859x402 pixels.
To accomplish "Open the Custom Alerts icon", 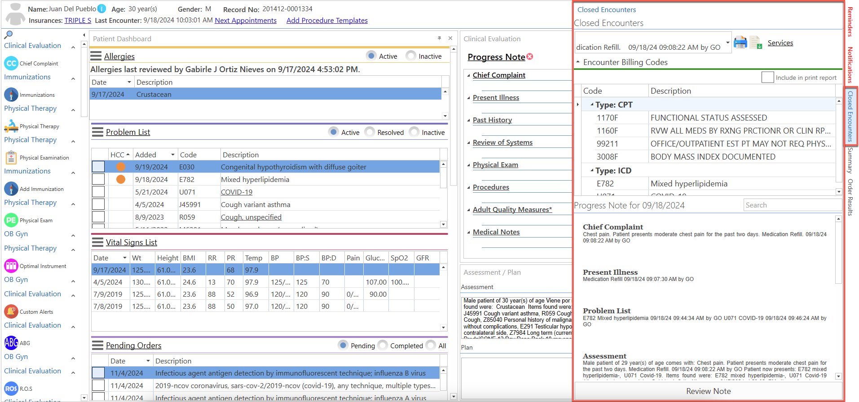I will click(11, 311).
